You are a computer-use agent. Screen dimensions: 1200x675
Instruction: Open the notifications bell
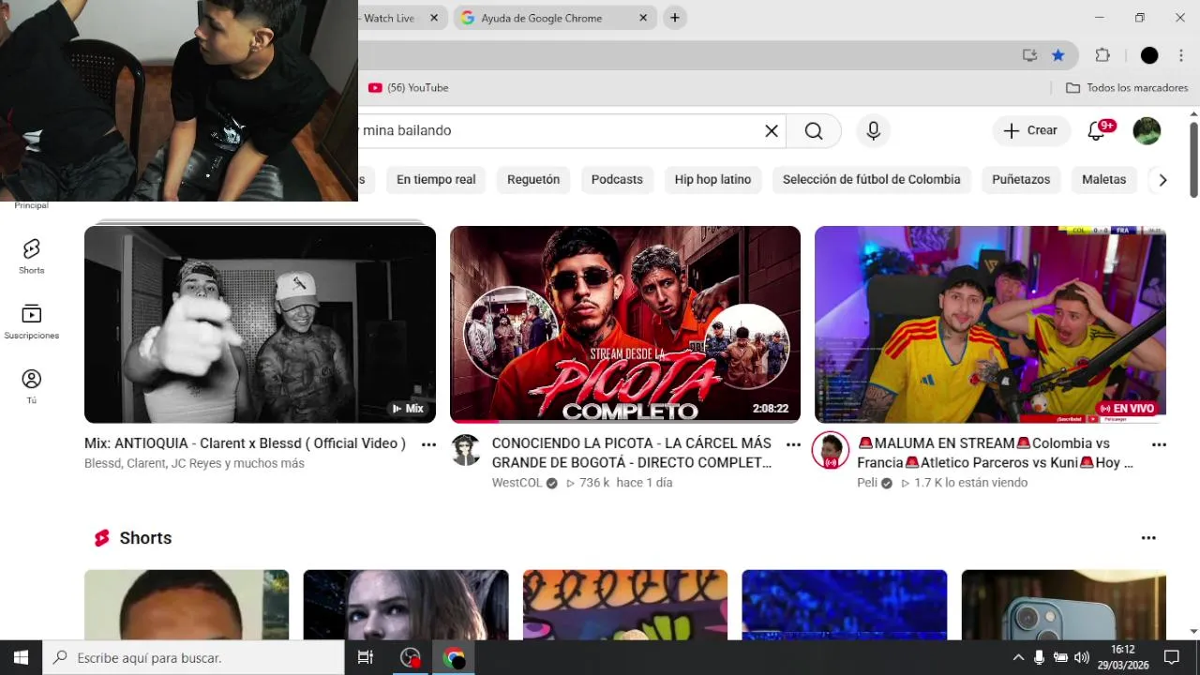point(1096,131)
